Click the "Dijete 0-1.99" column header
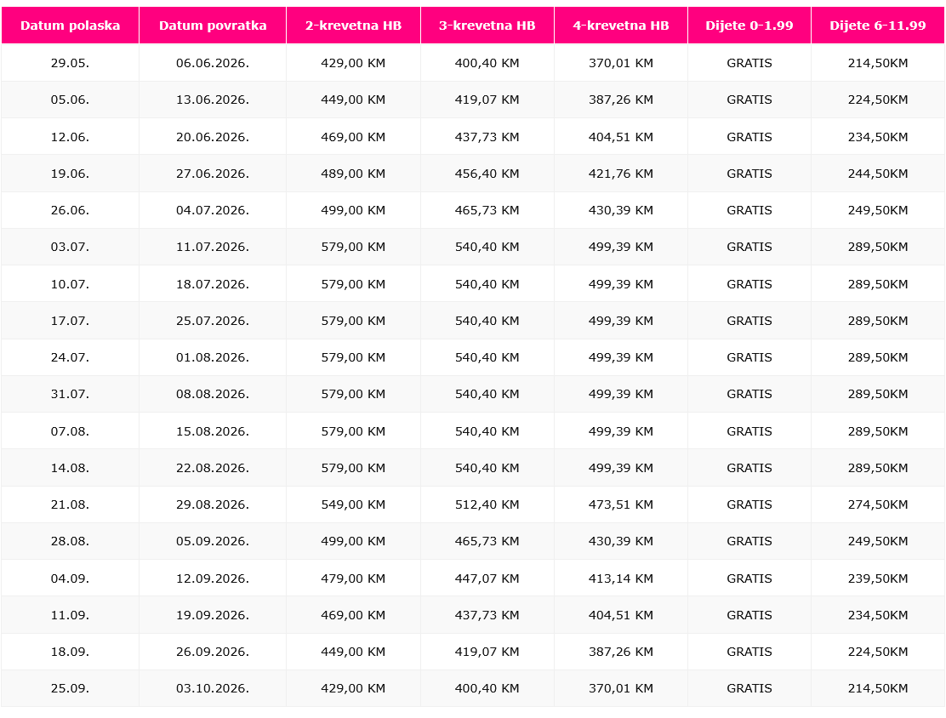This screenshot has width=946, height=718. tap(749, 26)
